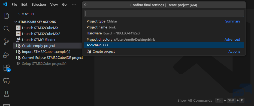This screenshot has width=254, height=106.
Task: Open Run and Debug view
Action: click(6, 55)
